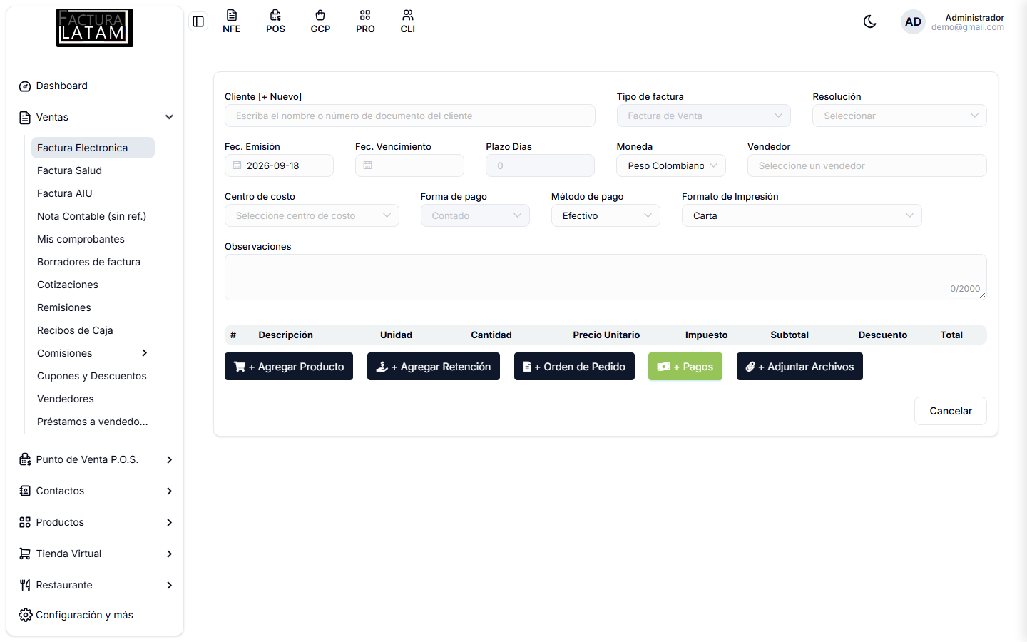
Task: Open the CLI clients shortcut icon
Action: tap(408, 21)
